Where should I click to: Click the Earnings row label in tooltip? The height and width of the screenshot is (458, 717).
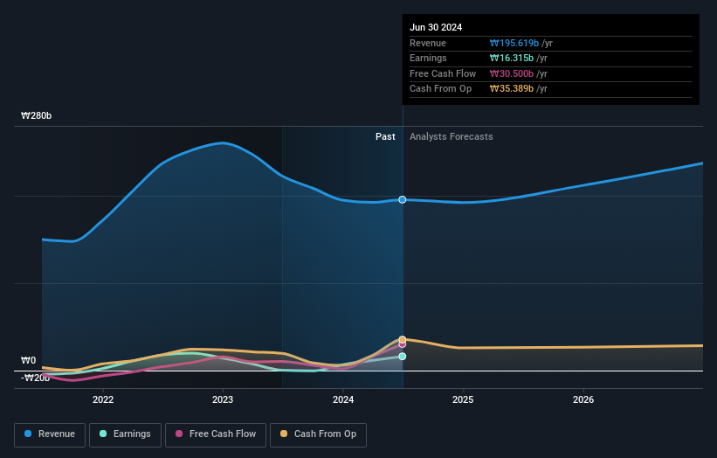coord(428,58)
